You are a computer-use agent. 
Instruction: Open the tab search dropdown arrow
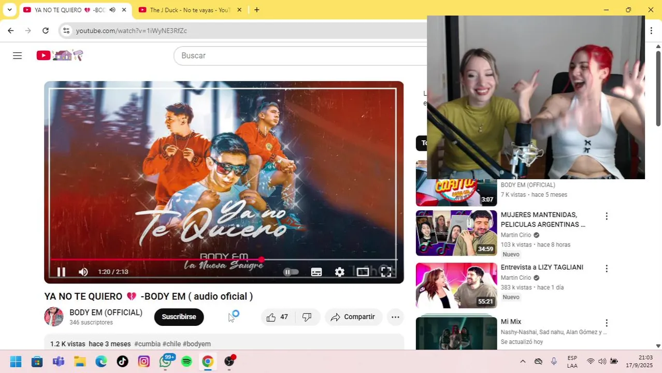9,10
